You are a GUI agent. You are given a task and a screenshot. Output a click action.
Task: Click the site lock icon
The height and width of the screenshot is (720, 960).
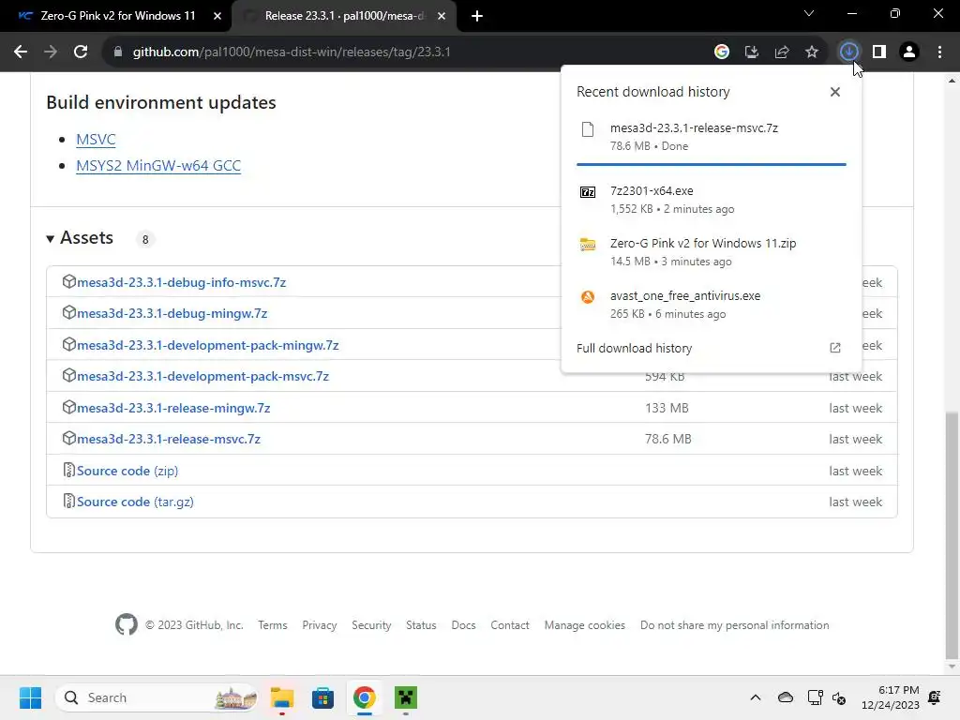pyautogui.click(x=118, y=52)
